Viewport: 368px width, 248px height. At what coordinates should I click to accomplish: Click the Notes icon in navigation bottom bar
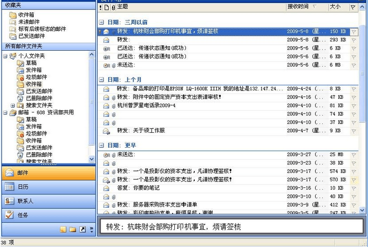(63, 229)
